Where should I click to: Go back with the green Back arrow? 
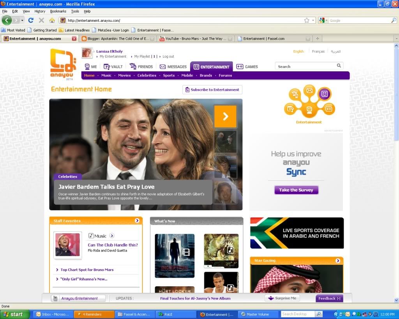click(x=7, y=20)
